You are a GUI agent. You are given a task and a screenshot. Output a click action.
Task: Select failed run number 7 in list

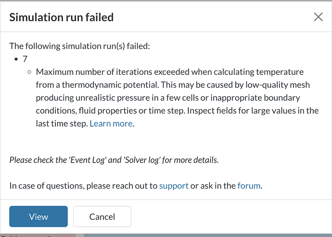(25, 59)
